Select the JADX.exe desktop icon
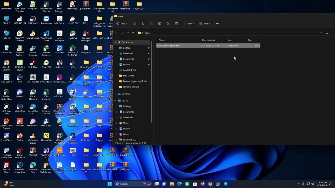The width and height of the screenshot is (335, 188). click(x=60, y=64)
